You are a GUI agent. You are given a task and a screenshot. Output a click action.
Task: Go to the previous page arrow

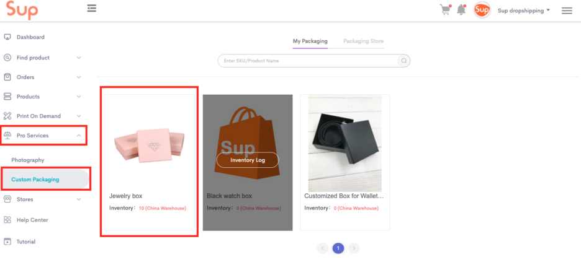coord(322,248)
